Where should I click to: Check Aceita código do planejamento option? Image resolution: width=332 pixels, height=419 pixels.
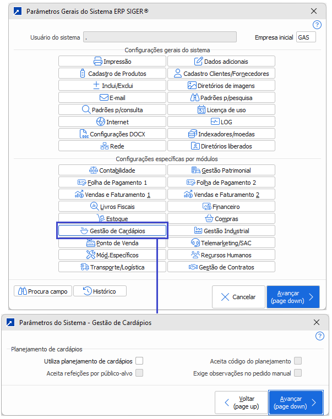[x=298, y=361]
